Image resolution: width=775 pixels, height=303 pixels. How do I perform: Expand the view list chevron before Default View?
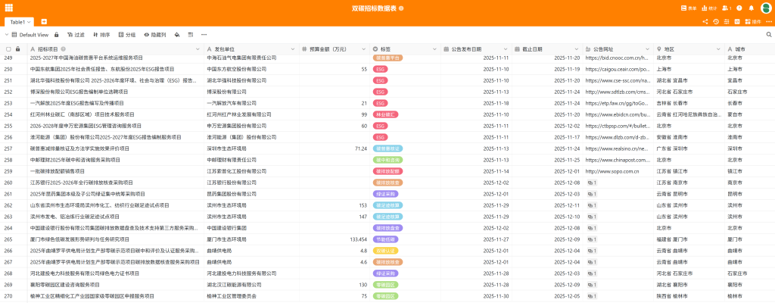click(7, 35)
